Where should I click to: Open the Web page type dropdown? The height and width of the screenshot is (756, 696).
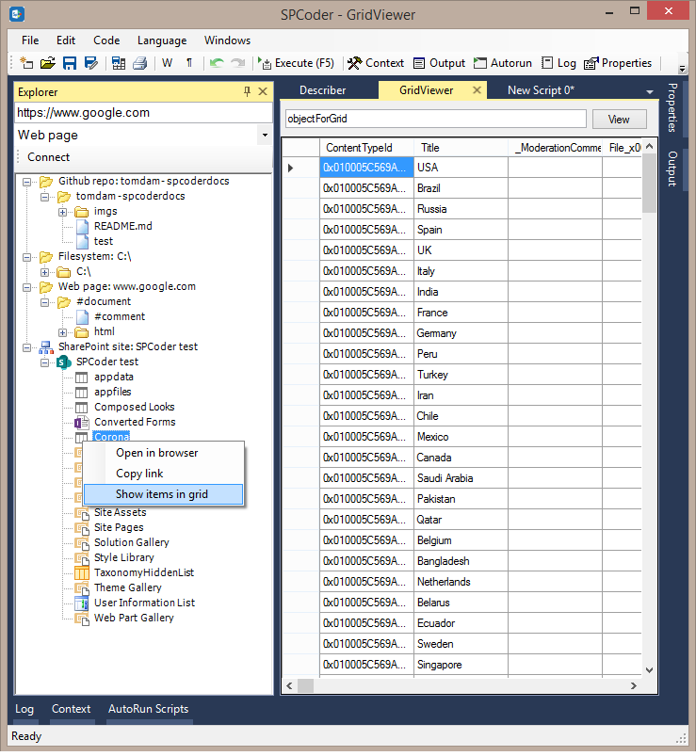pyautogui.click(x=265, y=135)
